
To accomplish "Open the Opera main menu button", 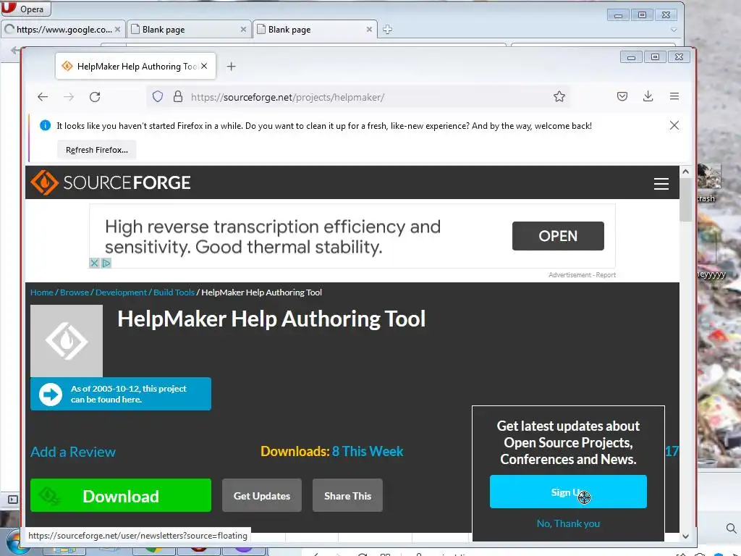I will coord(25,9).
